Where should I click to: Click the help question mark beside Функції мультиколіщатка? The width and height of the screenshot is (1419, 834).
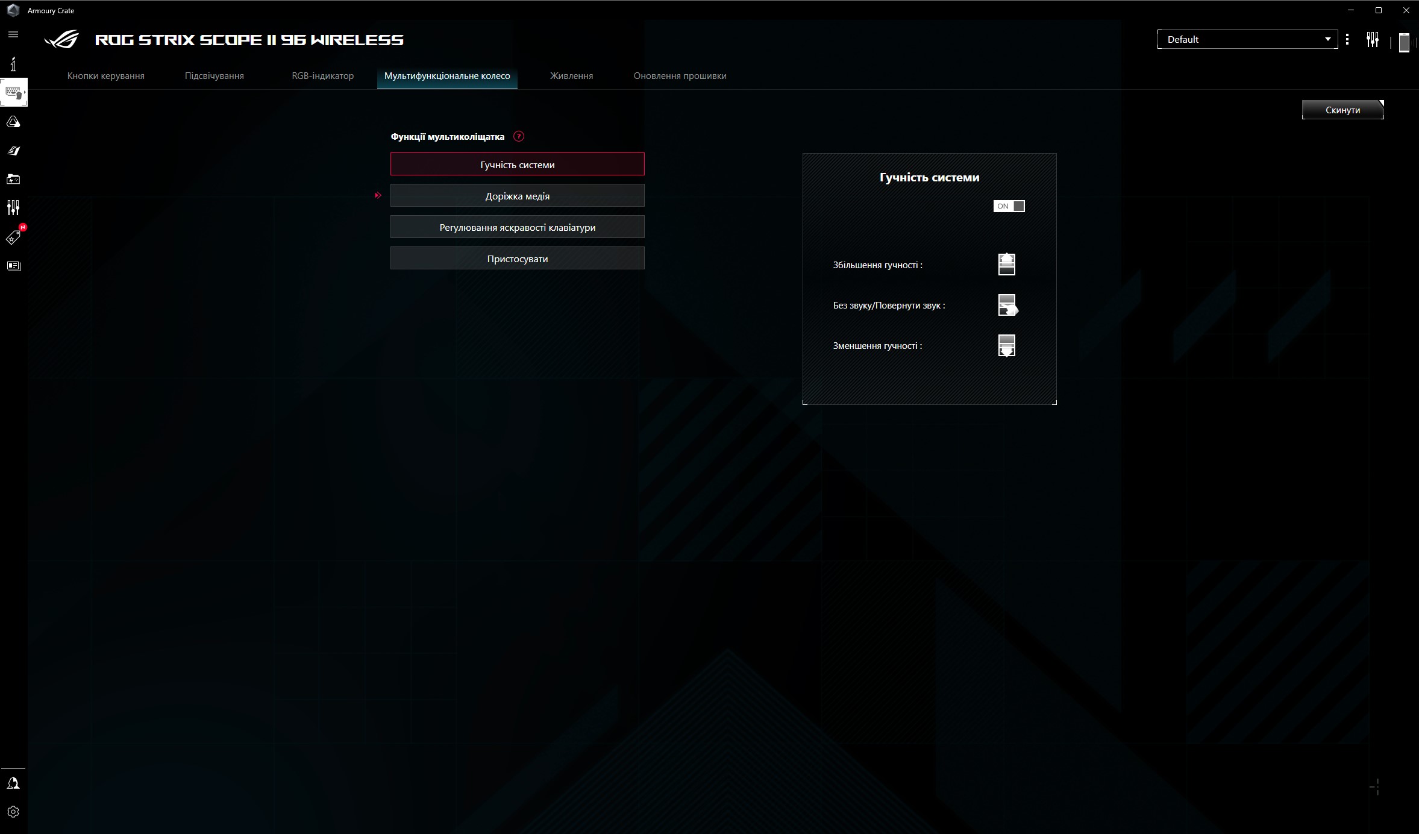[x=518, y=136]
